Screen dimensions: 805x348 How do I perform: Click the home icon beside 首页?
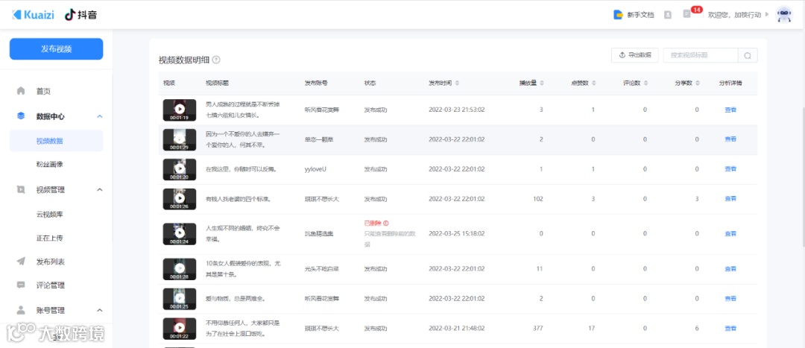tap(21, 91)
